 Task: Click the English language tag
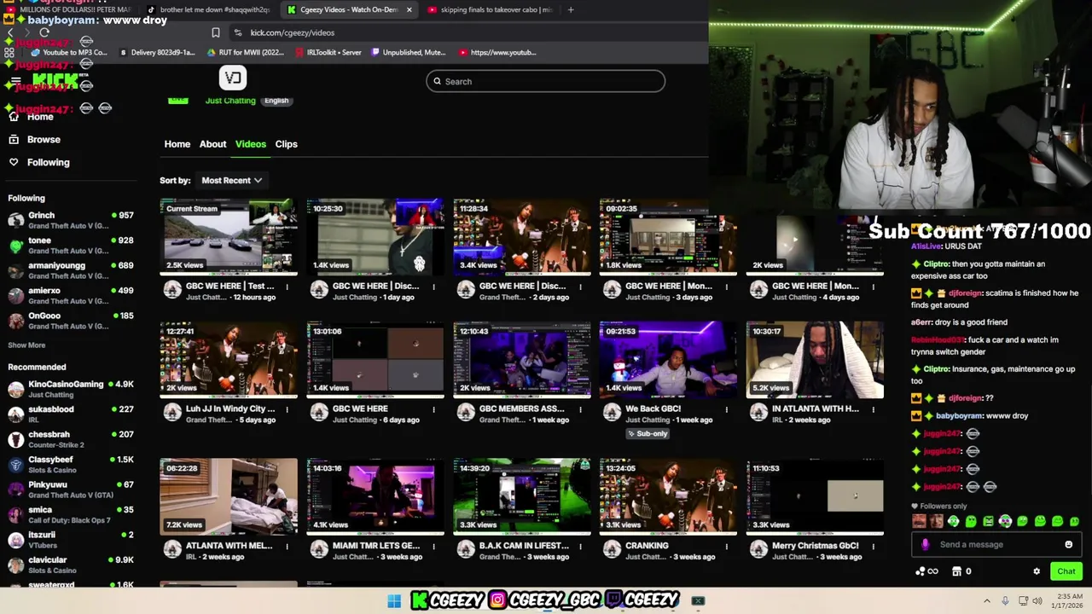click(276, 101)
